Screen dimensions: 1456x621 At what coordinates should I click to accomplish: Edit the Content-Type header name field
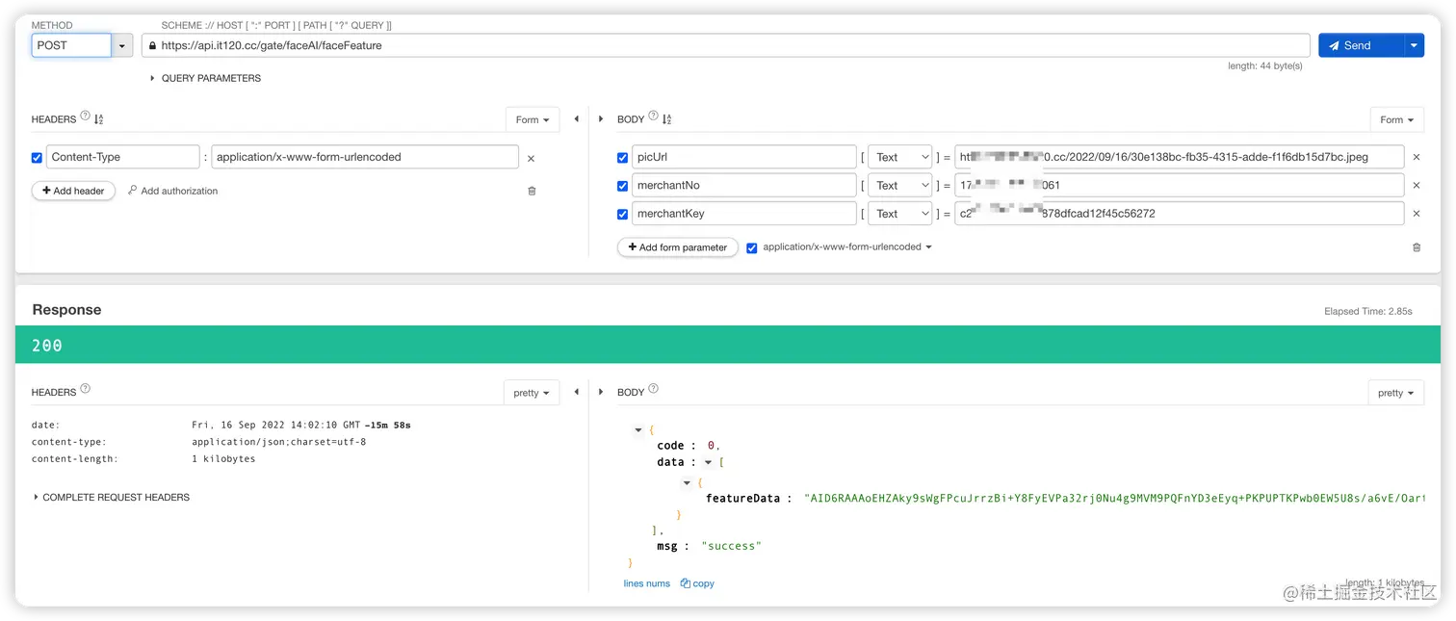123,157
